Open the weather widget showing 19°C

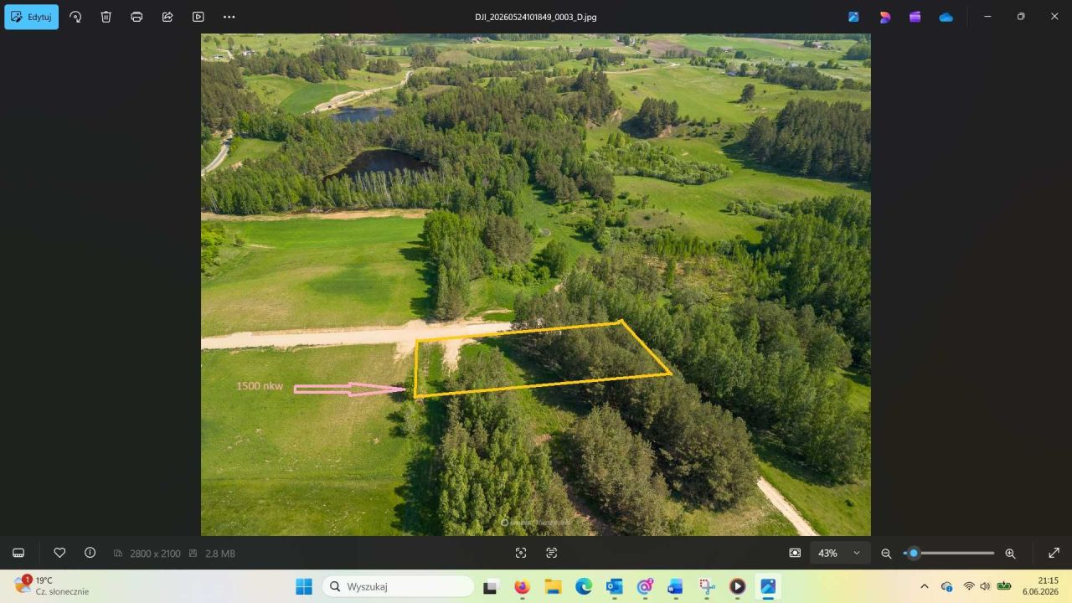(x=52, y=585)
